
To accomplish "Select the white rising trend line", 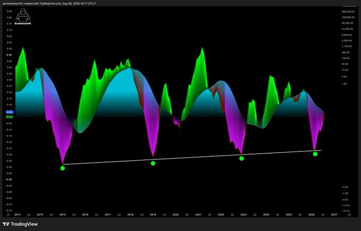I will click(192, 157).
